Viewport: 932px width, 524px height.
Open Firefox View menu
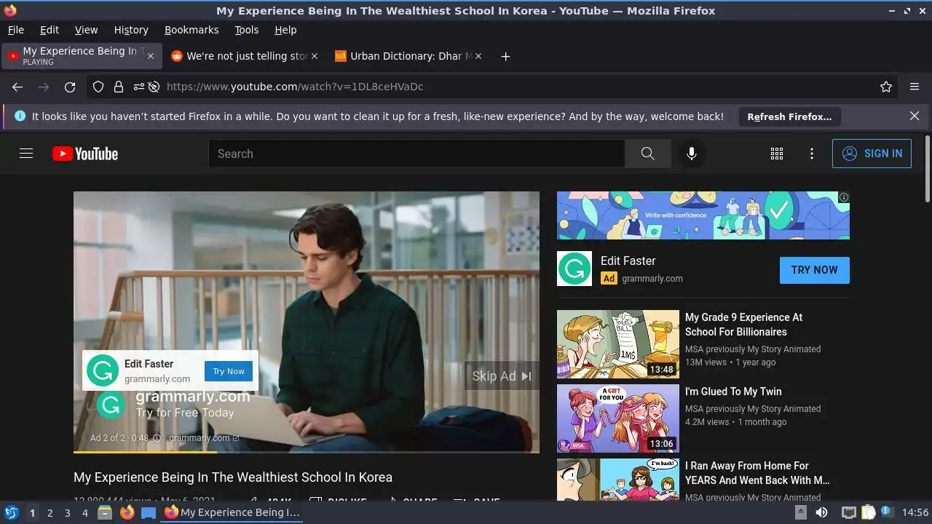86,30
